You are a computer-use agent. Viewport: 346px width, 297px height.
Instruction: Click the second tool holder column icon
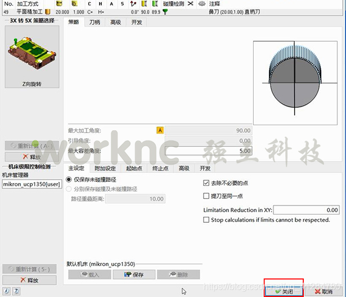tap(155, 3)
